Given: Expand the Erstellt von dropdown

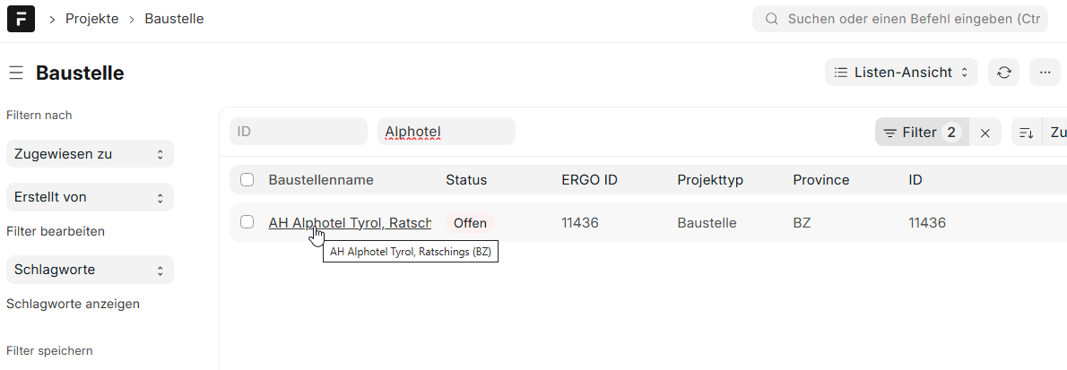Looking at the screenshot, I should click(x=90, y=197).
